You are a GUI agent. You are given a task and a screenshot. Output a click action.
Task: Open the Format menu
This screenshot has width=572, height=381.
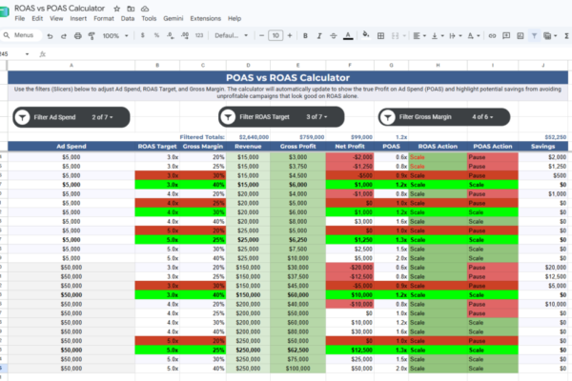click(x=104, y=19)
